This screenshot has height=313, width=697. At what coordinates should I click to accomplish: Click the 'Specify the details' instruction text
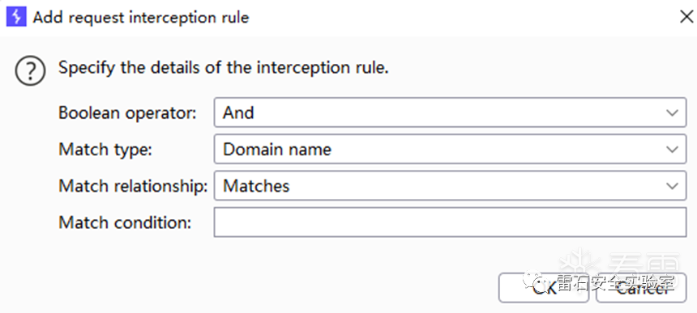click(x=224, y=68)
